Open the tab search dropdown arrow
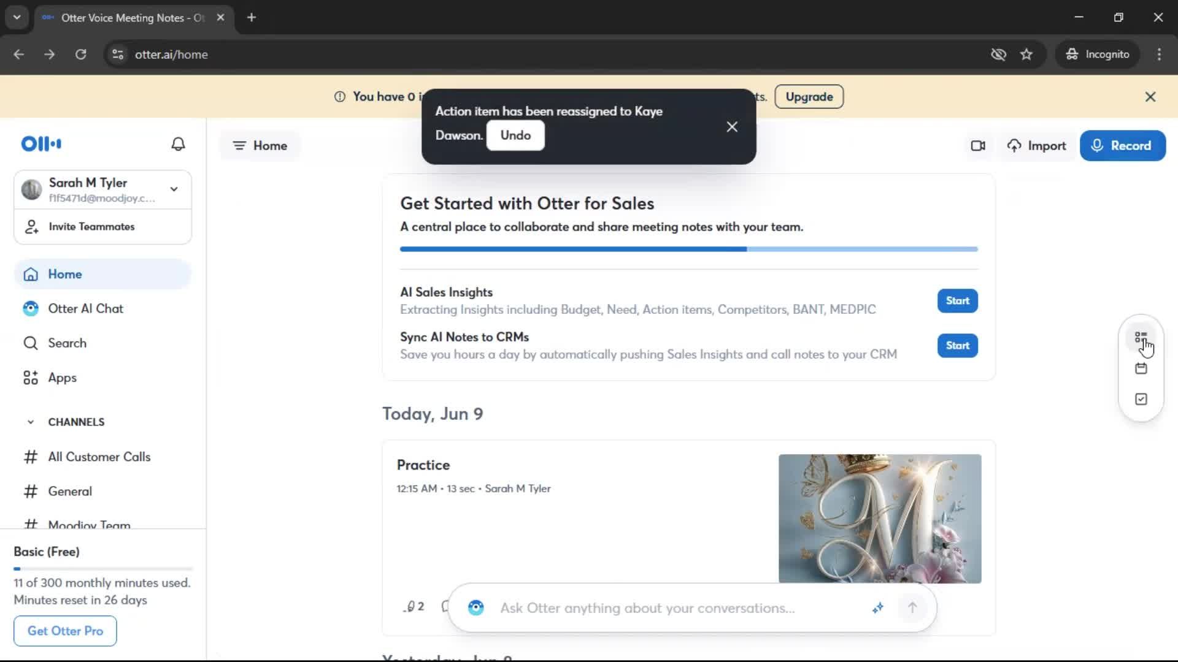Image resolution: width=1178 pixels, height=662 pixels. coord(17,18)
